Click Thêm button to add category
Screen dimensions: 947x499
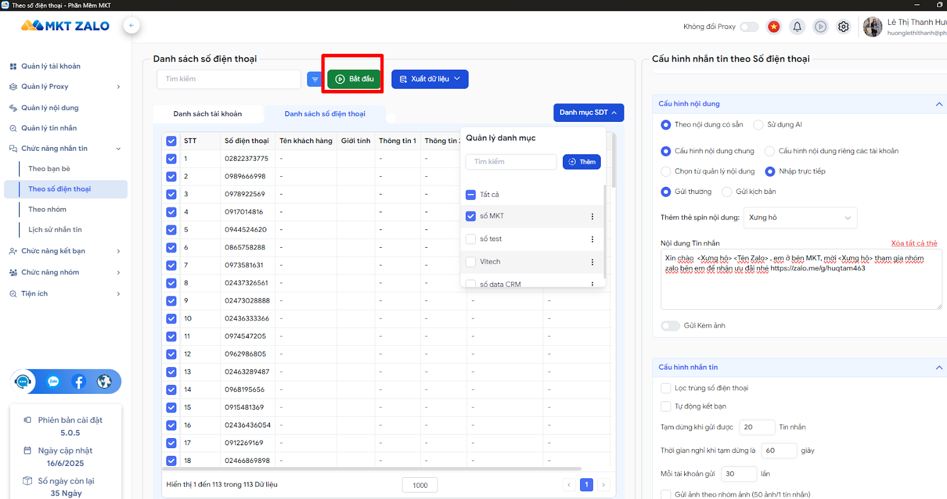coord(582,162)
